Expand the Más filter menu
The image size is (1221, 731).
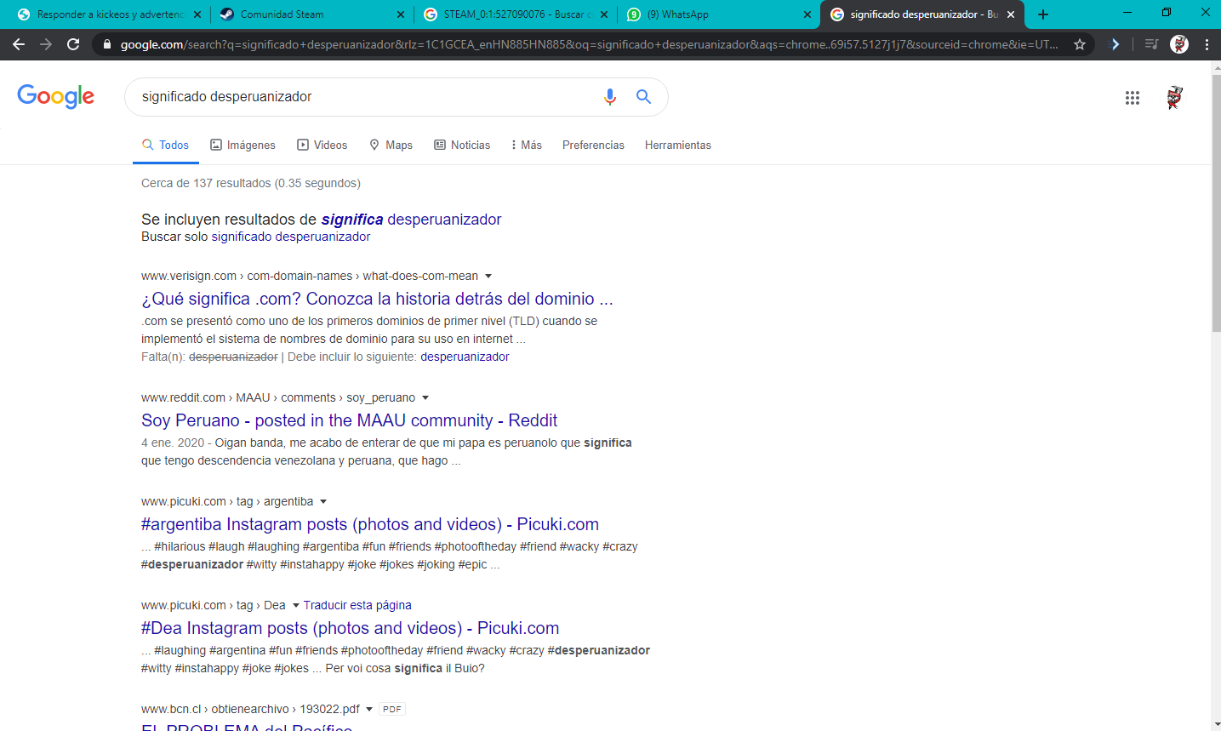tap(527, 145)
